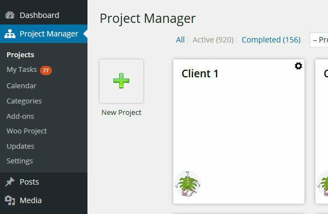Screen dimensions: 328x214
Task: Click the Media icon in sidebar
Action: pos(10,200)
